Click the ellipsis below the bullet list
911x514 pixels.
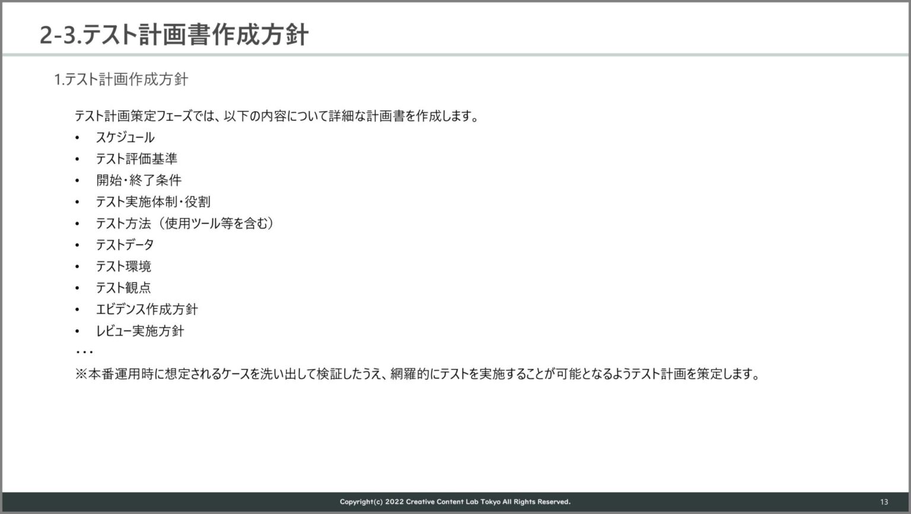coord(84,352)
